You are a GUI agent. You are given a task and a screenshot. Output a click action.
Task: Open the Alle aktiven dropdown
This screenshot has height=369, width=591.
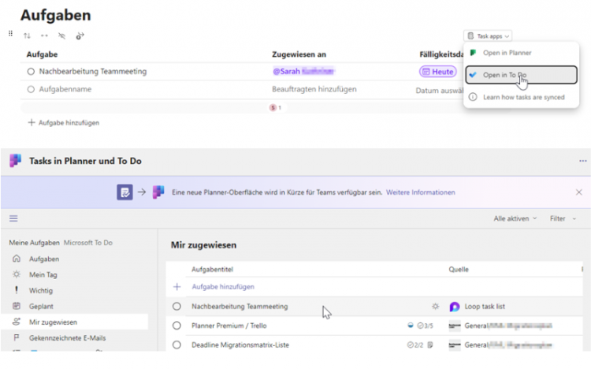pyautogui.click(x=515, y=218)
